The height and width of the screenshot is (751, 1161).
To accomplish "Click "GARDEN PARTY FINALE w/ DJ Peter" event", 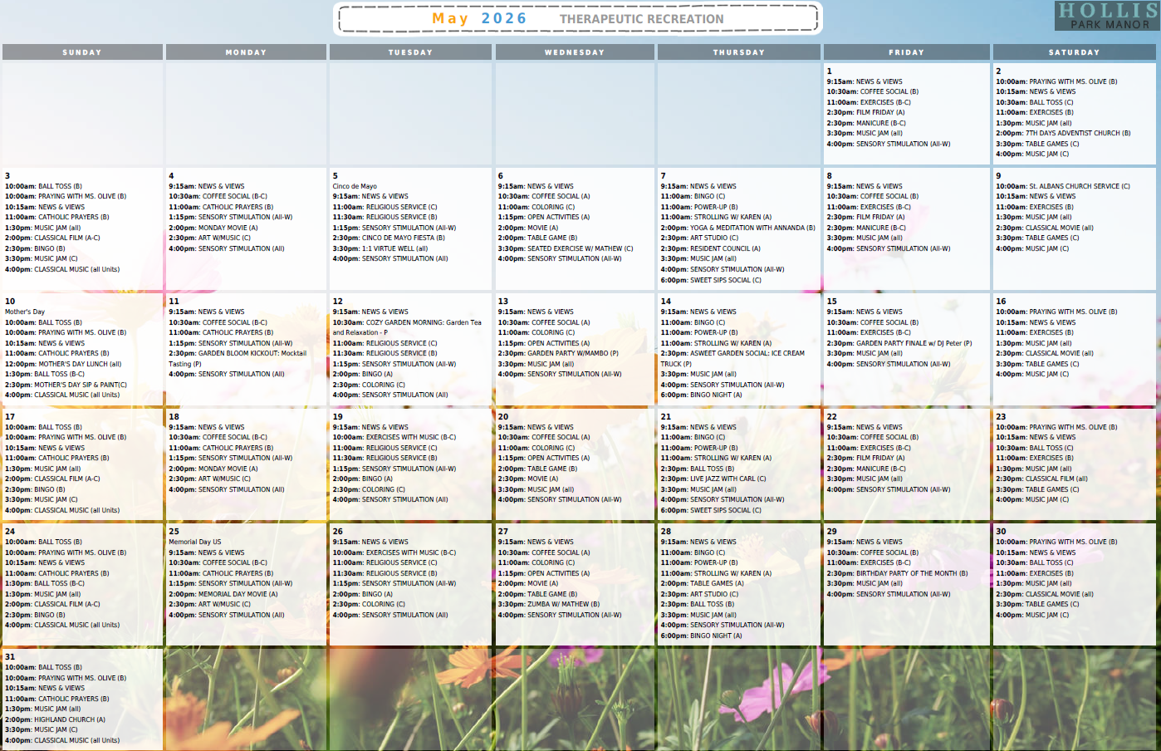I will pos(914,343).
